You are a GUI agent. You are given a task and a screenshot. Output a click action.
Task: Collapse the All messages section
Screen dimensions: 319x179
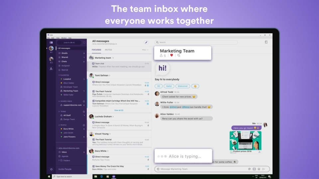pos(57,48)
